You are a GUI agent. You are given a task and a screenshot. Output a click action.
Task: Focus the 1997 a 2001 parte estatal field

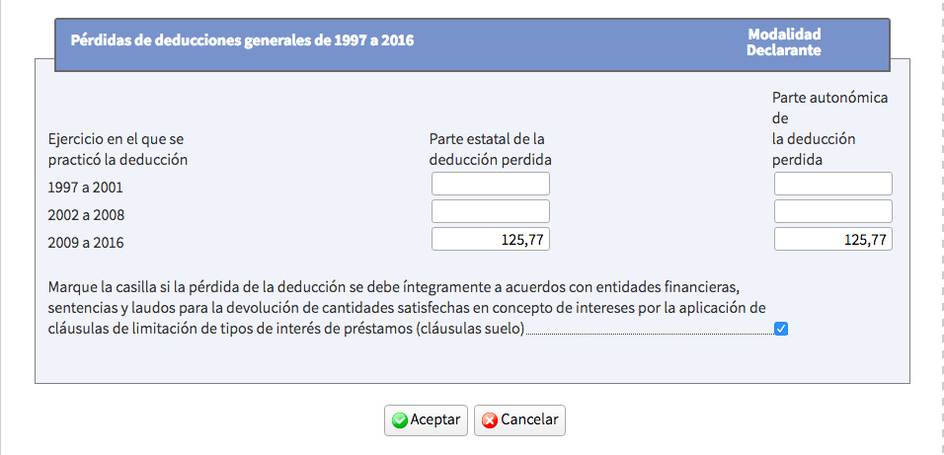click(490, 184)
